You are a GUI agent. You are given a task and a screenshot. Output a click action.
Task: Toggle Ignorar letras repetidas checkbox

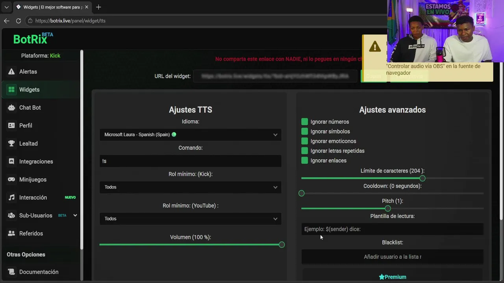click(x=304, y=151)
